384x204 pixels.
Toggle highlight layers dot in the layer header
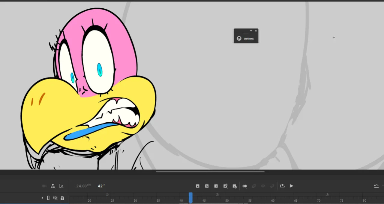[x=42, y=198]
